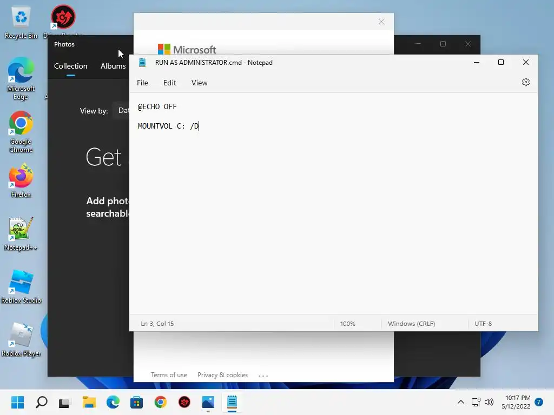The image size is (554, 415).
Task: Open Driver Booster from taskbar
Action: [x=184, y=402]
